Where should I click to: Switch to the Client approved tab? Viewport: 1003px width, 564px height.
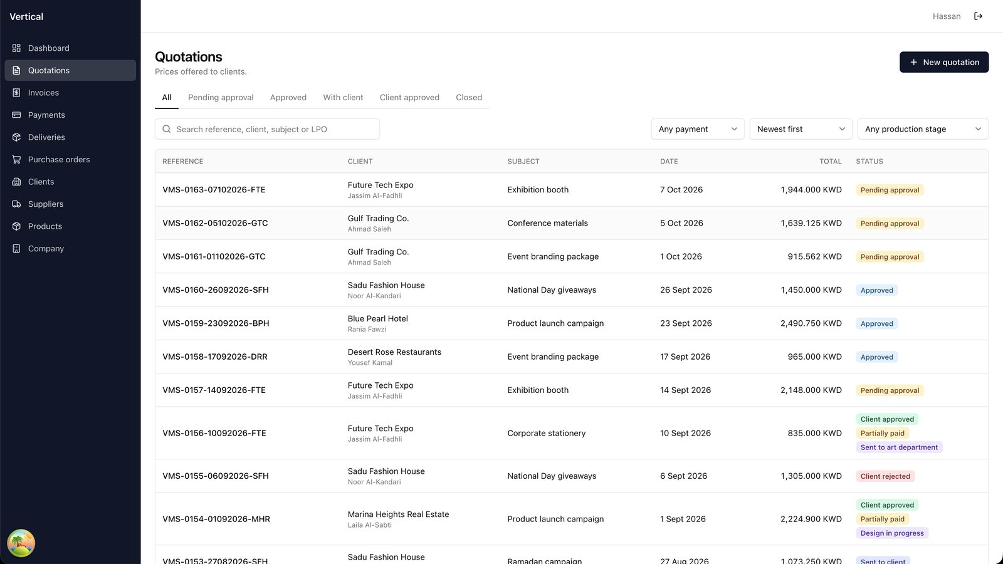[x=409, y=98]
